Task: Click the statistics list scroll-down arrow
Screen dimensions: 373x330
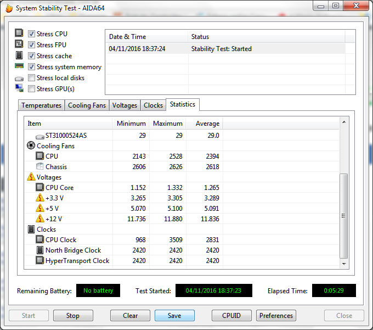Action: 344,264
